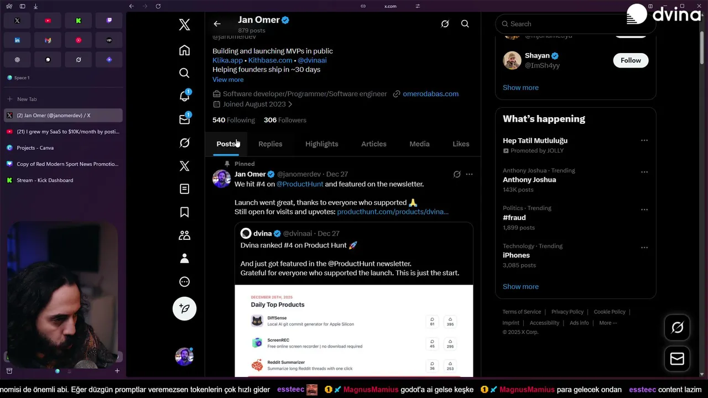The image size is (708, 398).
Task: Open the producthunt.com/products/dvina link
Action: pyautogui.click(x=393, y=212)
